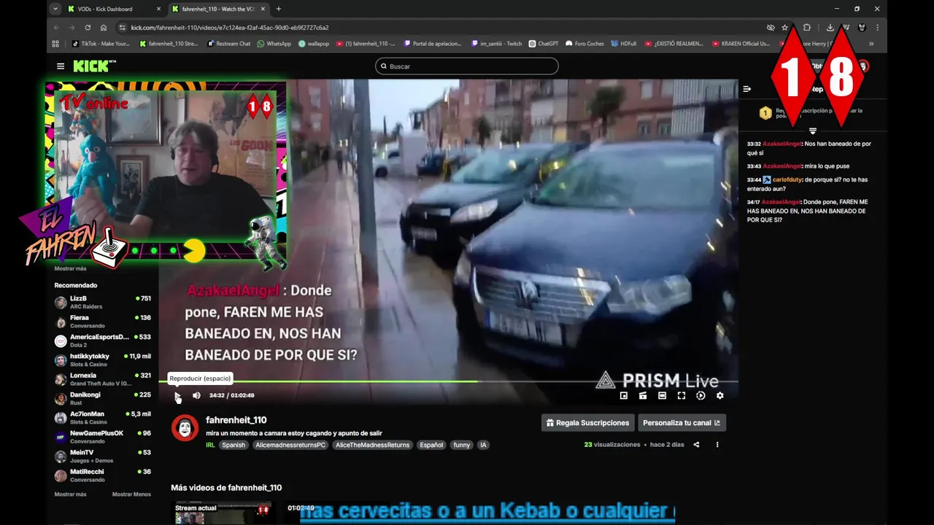Open WhatsApp bookmark

(274, 44)
